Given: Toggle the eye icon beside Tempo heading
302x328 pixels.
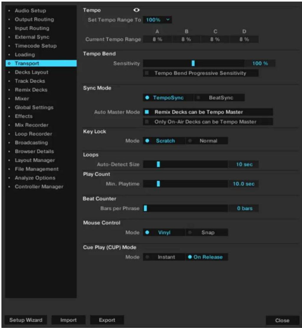Looking at the screenshot, I should (136, 10).
